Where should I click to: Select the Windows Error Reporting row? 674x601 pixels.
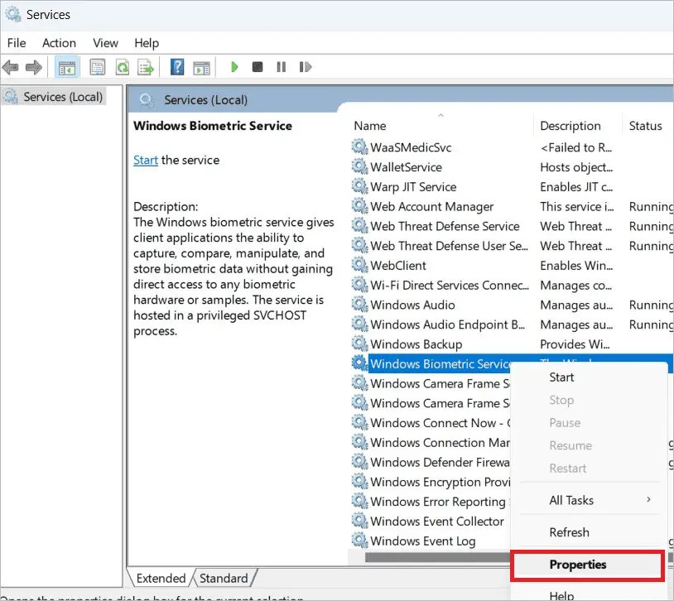click(x=431, y=502)
